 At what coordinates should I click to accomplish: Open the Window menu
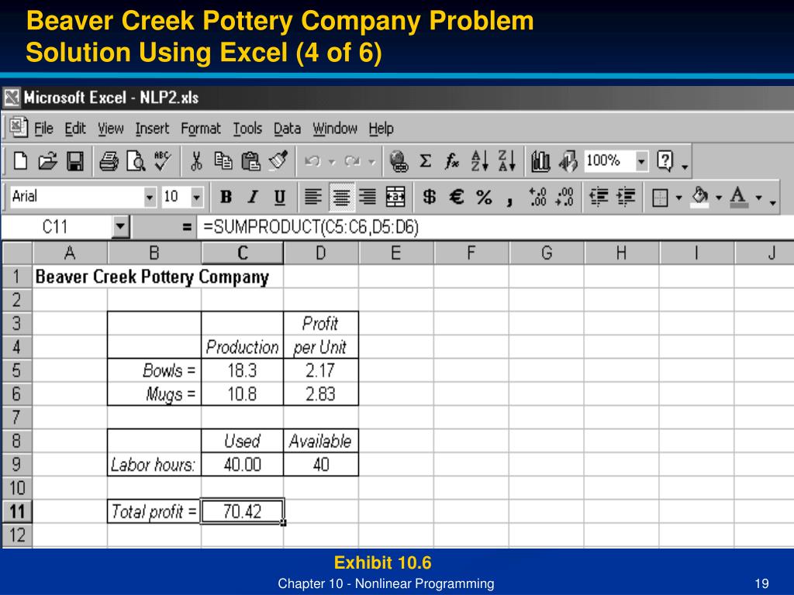(x=335, y=129)
